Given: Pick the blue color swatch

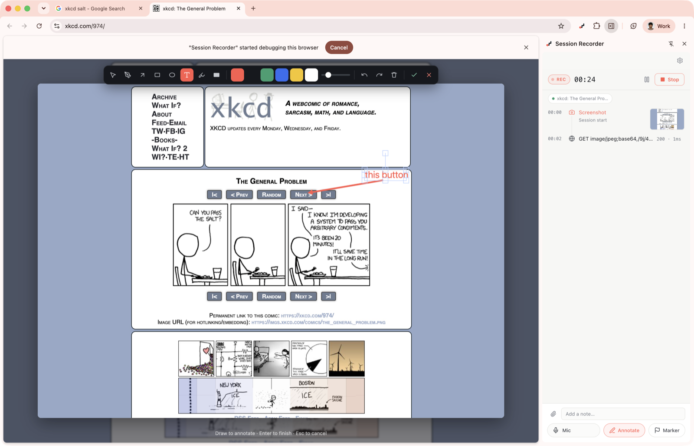Looking at the screenshot, I should pos(282,75).
